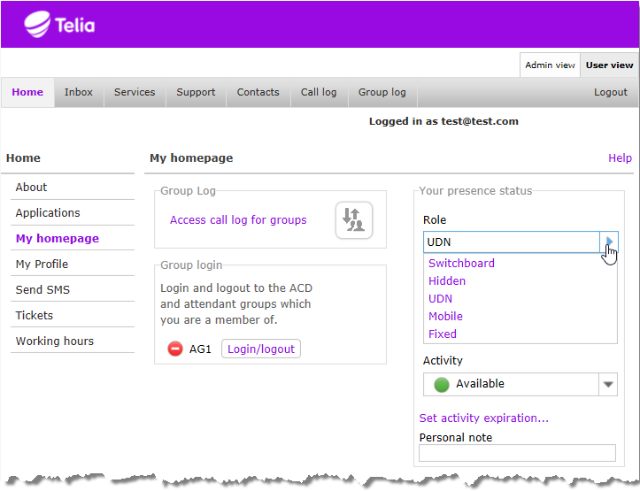Viewport: 640px width, 491px height.
Task: Select Switchboard from the Role list
Action: click(461, 263)
